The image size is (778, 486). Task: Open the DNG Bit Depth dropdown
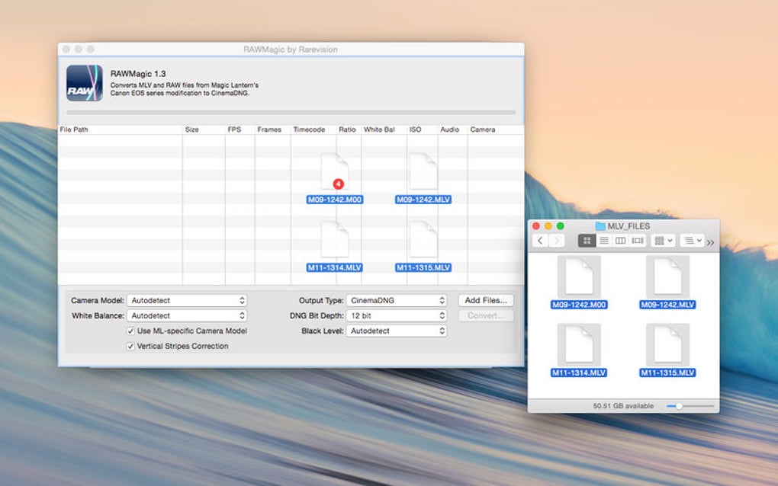pos(397,315)
